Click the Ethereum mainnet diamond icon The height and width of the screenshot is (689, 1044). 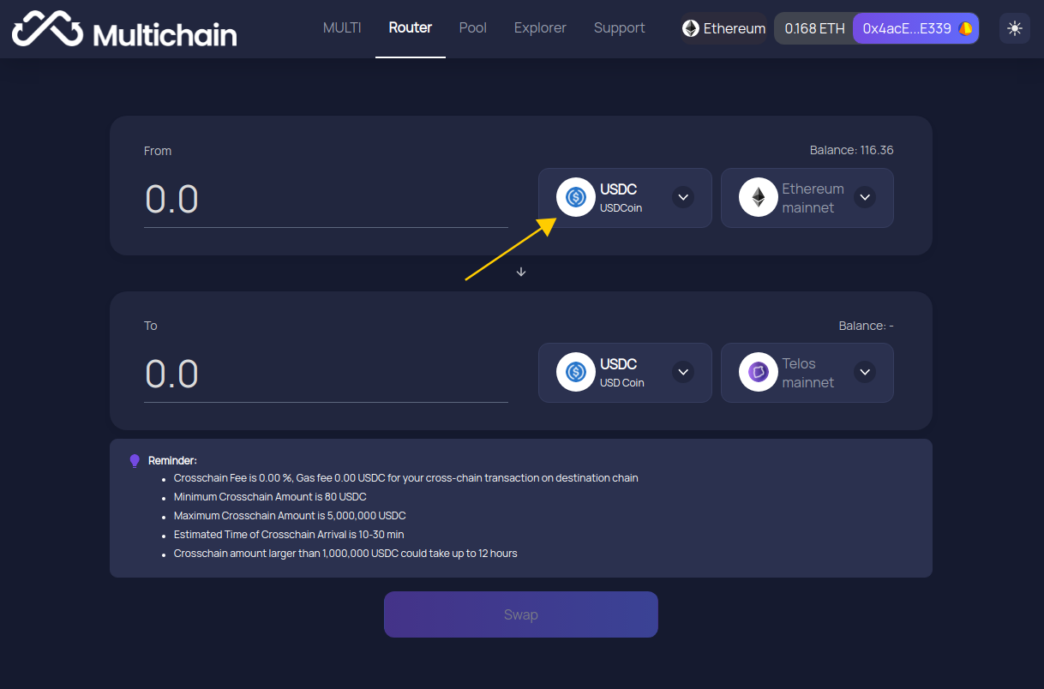pyautogui.click(x=759, y=197)
